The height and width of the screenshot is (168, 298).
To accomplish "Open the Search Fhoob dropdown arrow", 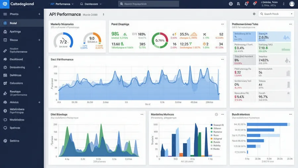I will [291, 14].
